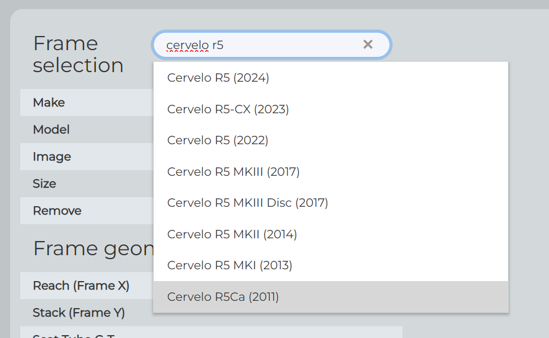
Task: Click the 'Frame selection' heading
Action: click(78, 54)
